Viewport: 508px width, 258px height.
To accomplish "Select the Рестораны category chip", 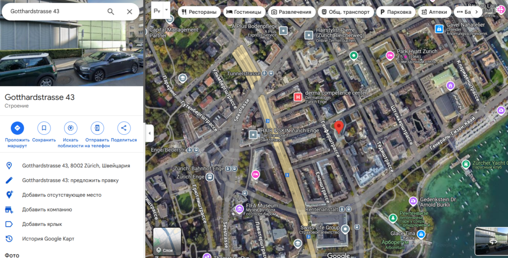I will 199,12.
